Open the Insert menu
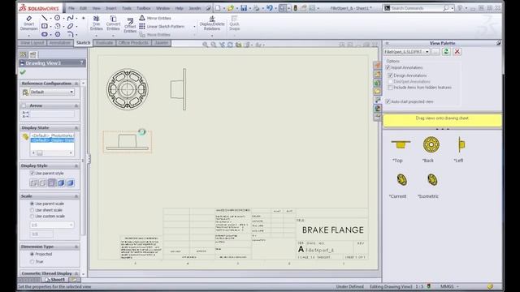The width and height of the screenshot is (520, 292). pyautogui.click(x=111, y=8)
